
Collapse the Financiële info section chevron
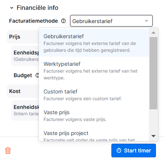tap(12, 8)
